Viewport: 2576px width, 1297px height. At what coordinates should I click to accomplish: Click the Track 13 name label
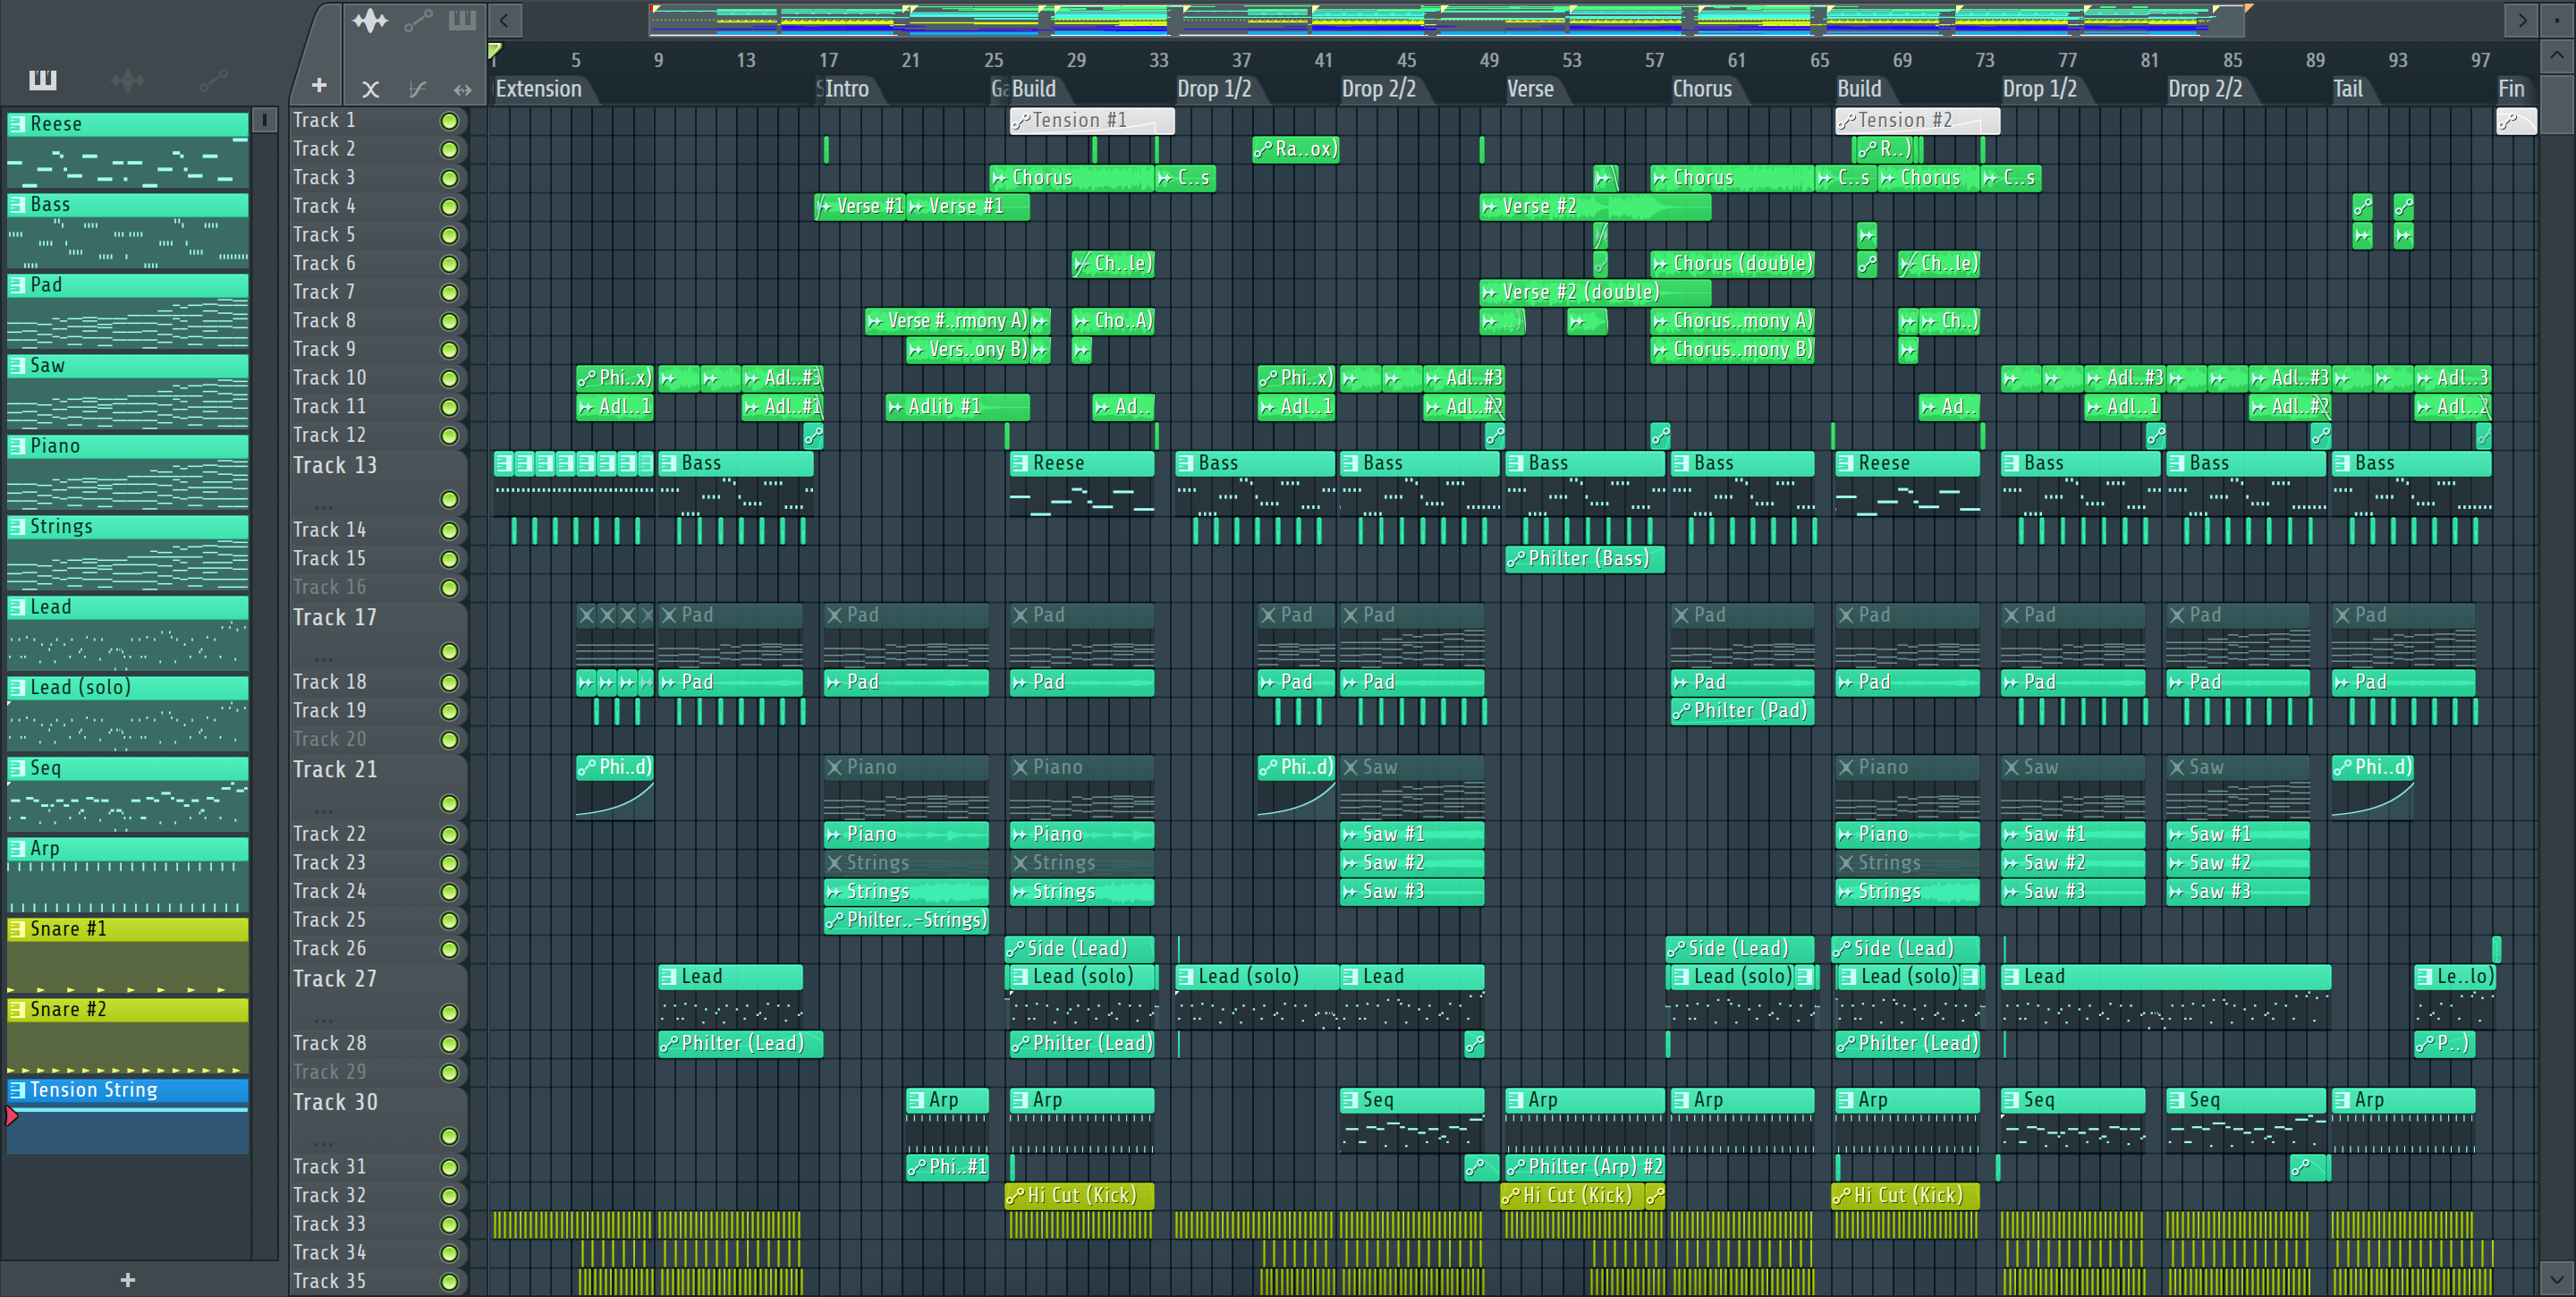point(335,466)
